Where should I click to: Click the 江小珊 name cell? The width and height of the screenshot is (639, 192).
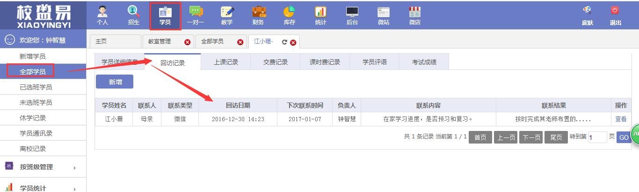pos(114,119)
